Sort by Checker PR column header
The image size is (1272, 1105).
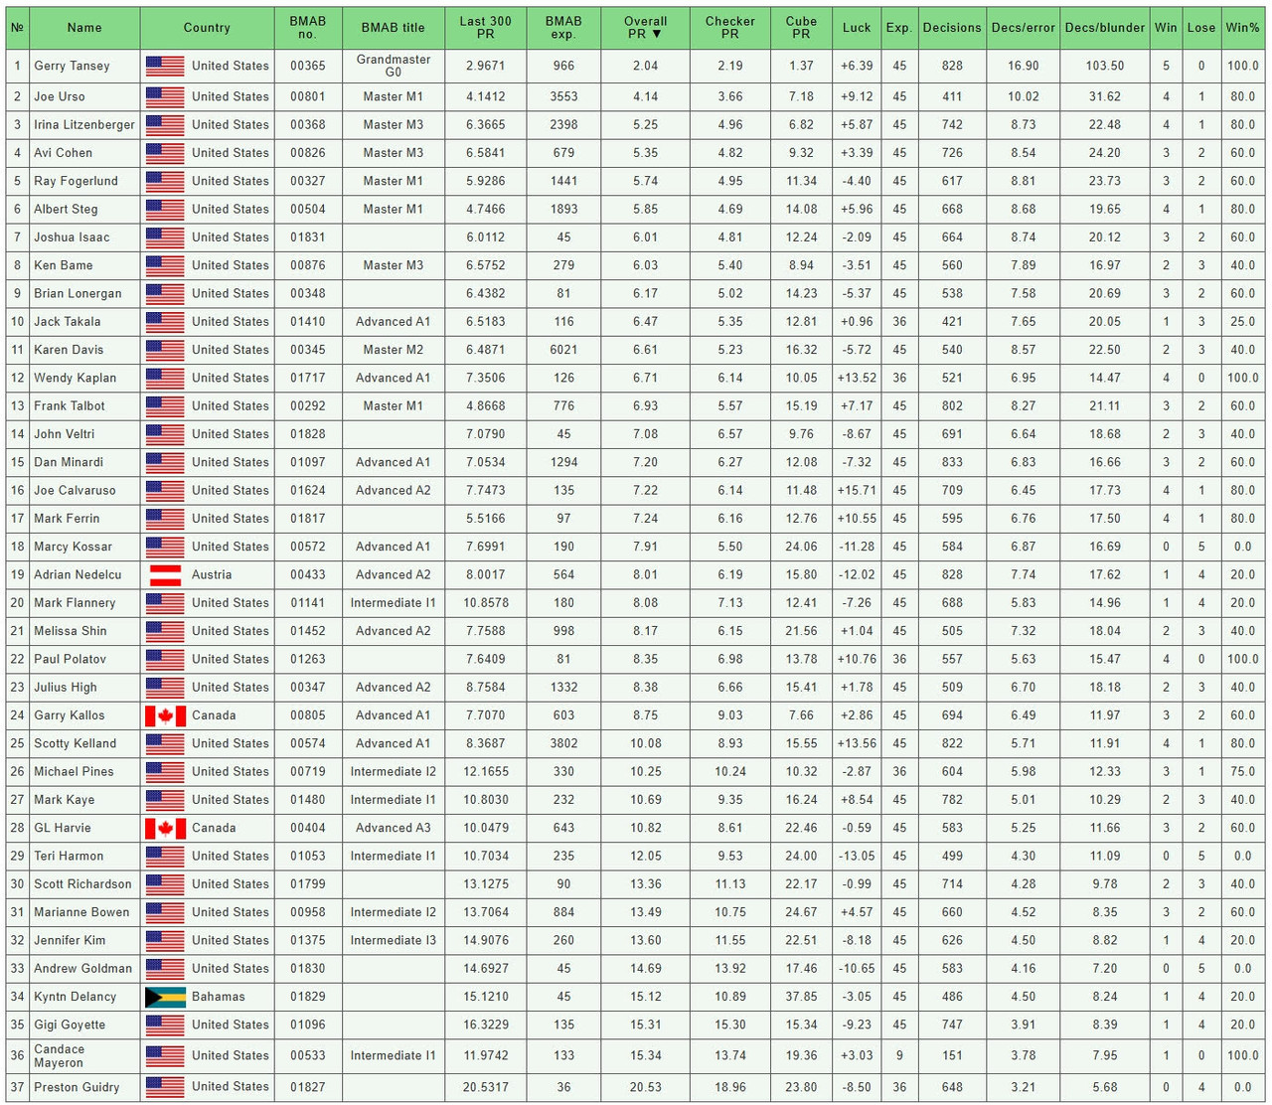pos(729,28)
